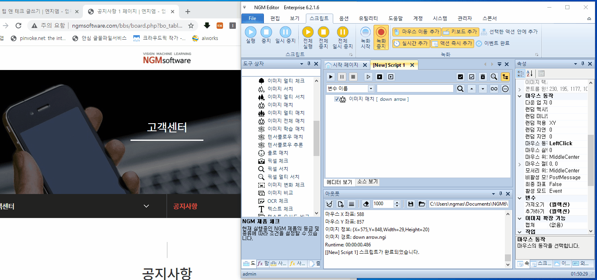Click the check all actions icon
597x280 pixels.
click(460, 77)
